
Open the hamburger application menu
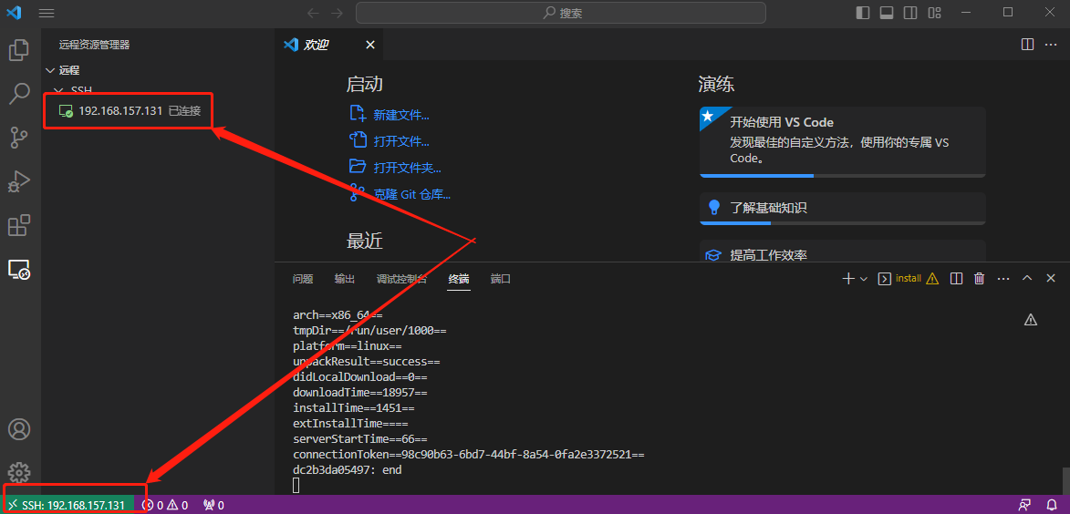coord(47,13)
